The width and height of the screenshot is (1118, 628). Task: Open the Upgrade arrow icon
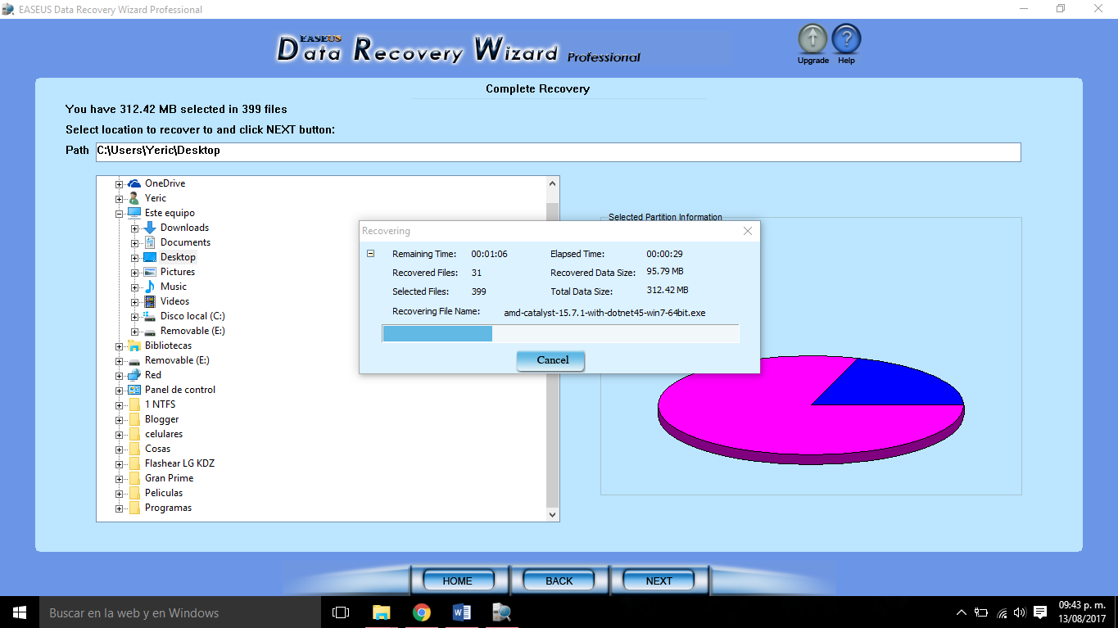click(x=812, y=38)
